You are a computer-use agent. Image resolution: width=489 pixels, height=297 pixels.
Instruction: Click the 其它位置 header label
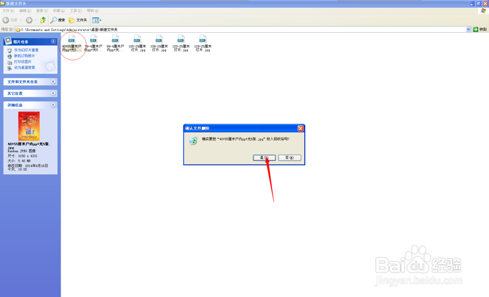tap(15, 93)
